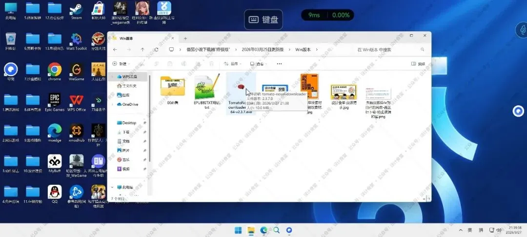The height and width of the screenshot is (237, 527).
Task: Collapse the 此电脑 node in sidebar
Action: [x=112, y=187]
